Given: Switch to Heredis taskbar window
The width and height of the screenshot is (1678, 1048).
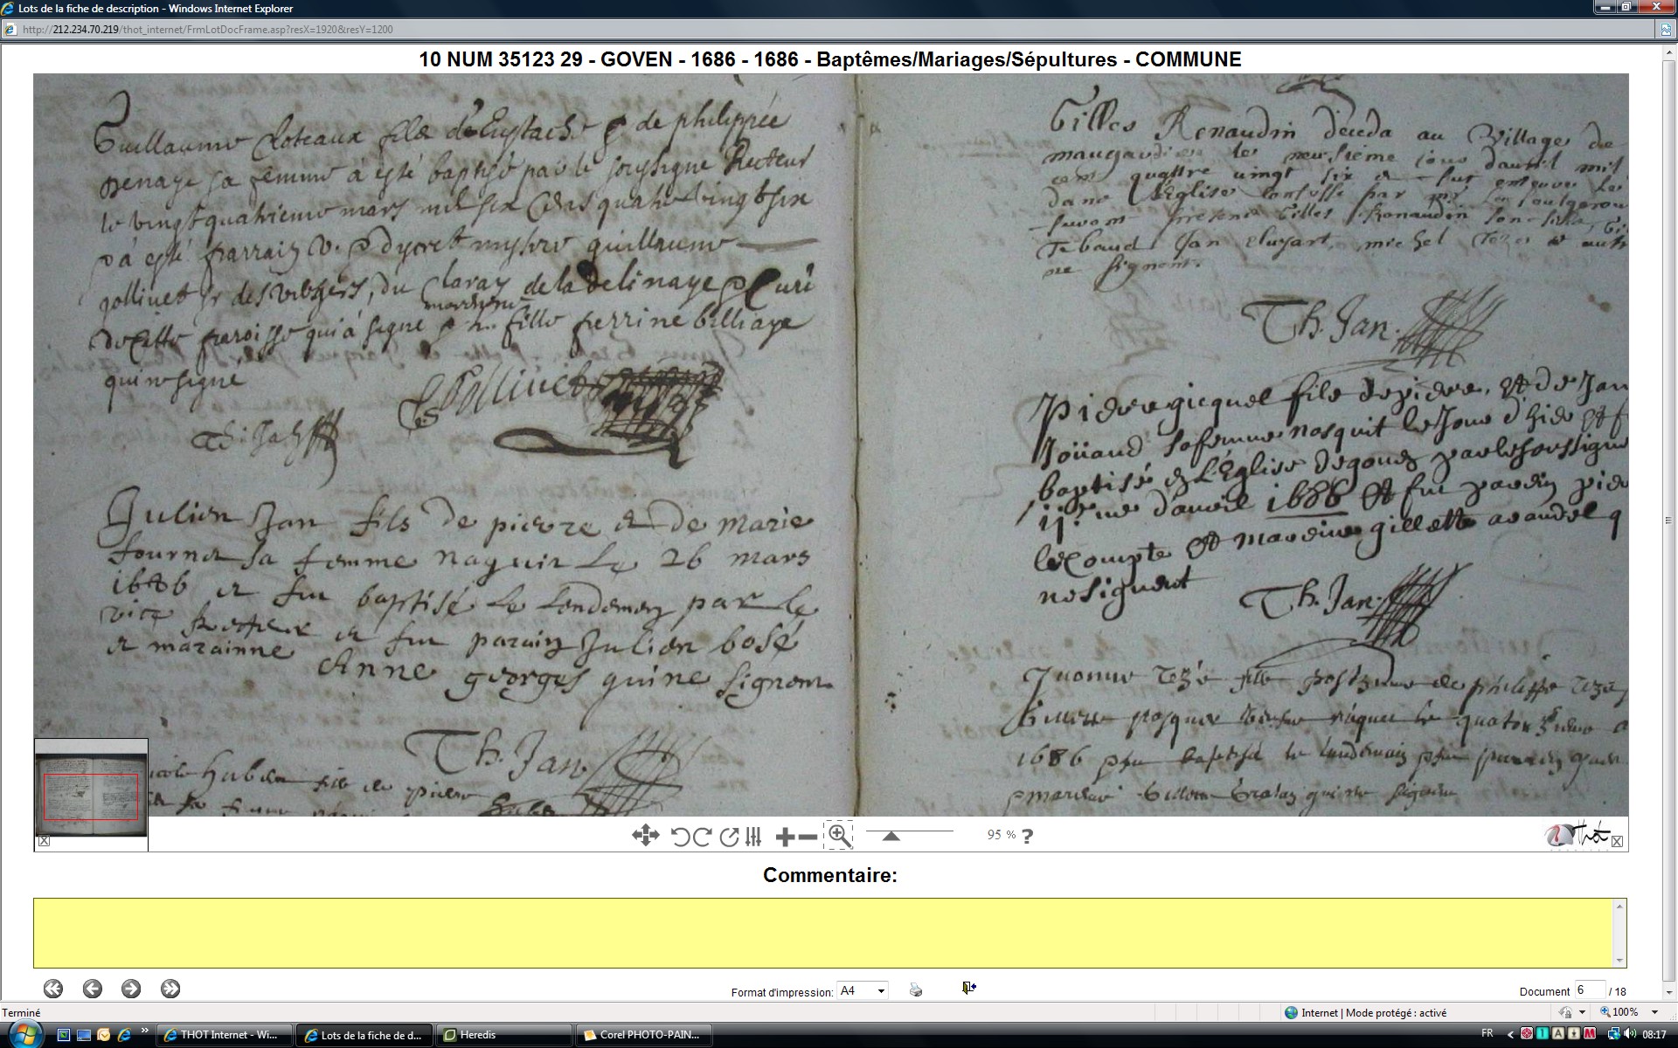Looking at the screenshot, I should pyautogui.click(x=503, y=1035).
